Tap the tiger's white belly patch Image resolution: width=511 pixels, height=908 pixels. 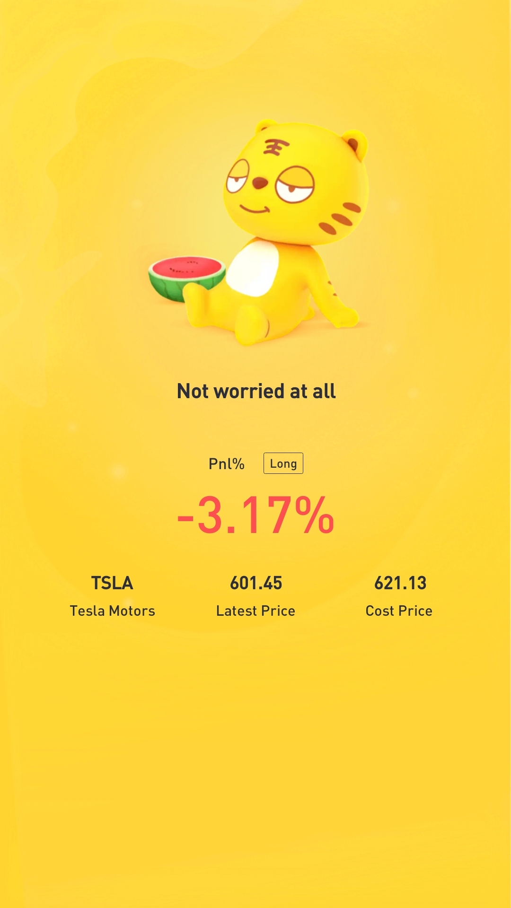tap(253, 267)
